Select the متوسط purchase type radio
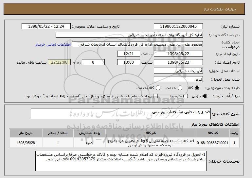 186,96
